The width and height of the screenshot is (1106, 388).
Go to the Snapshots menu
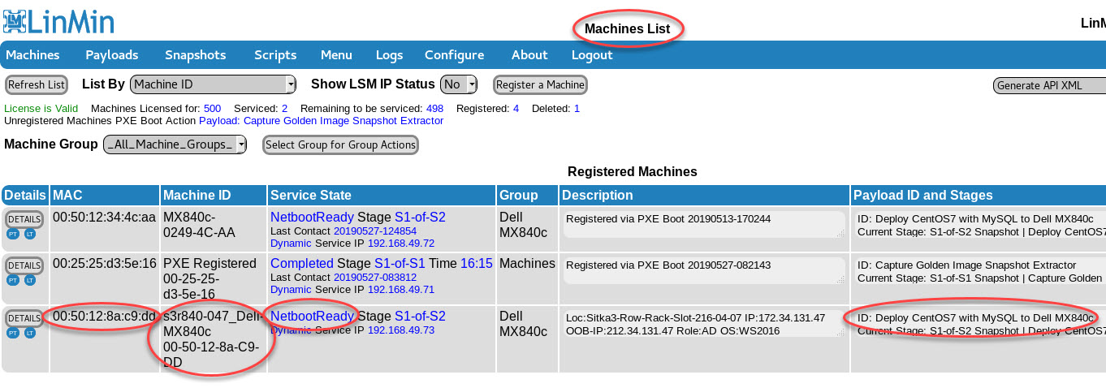pyautogui.click(x=195, y=55)
